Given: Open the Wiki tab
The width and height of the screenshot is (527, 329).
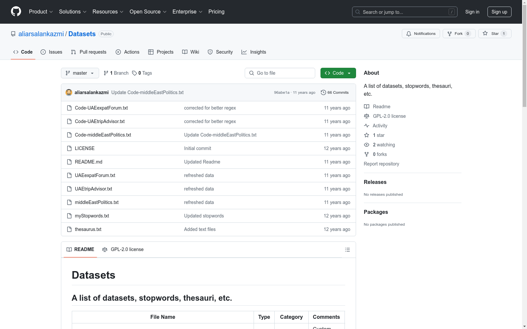Looking at the screenshot, I should pos(191,52).
